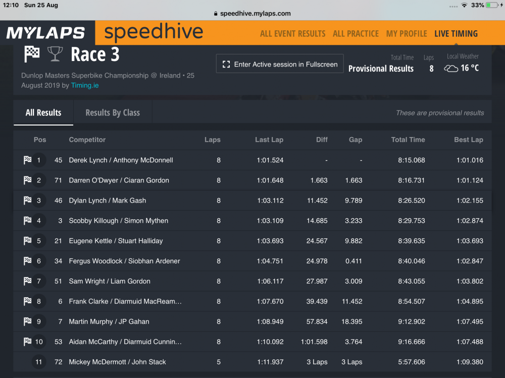Image resolution: width=505 pixels, height=378 pixels.
Task: Click the MYLAPS logo
Action: [45, 33]
